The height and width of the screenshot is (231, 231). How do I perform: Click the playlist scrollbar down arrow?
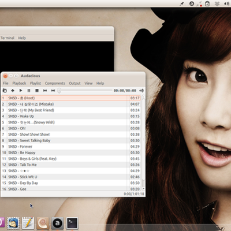[x=143, y=189]
